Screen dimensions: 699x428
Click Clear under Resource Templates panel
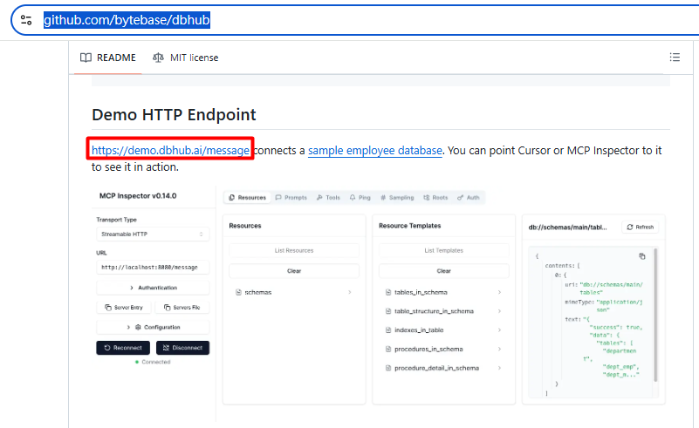click(x=443, y=271)
